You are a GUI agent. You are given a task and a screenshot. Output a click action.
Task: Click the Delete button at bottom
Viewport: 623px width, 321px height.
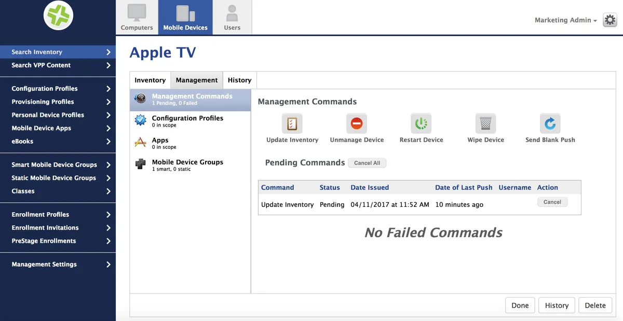click(x=595, y=305)
